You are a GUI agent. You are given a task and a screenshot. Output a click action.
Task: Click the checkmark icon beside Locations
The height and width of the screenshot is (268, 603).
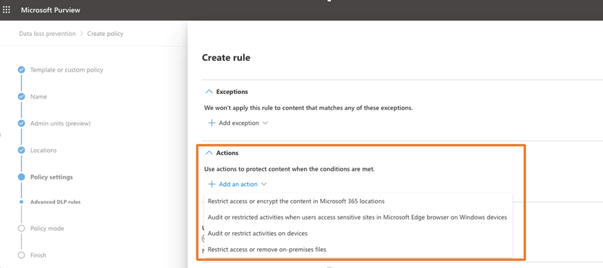click(x=22, y=150)
